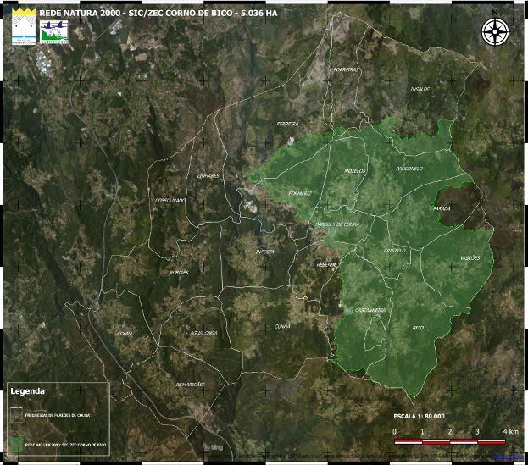Click the Escala 1: 80 000 text
528x465 pixels.
tap(419, 417)
